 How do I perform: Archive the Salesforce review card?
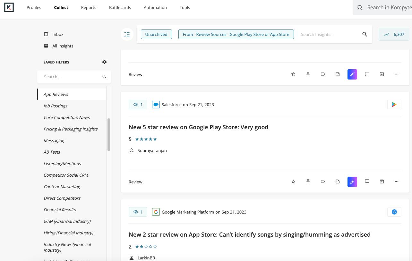(x=382, y=181)
